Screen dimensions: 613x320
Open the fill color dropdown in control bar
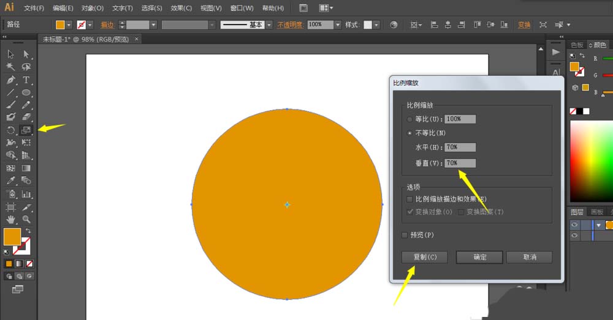click(x=69, y=25)
